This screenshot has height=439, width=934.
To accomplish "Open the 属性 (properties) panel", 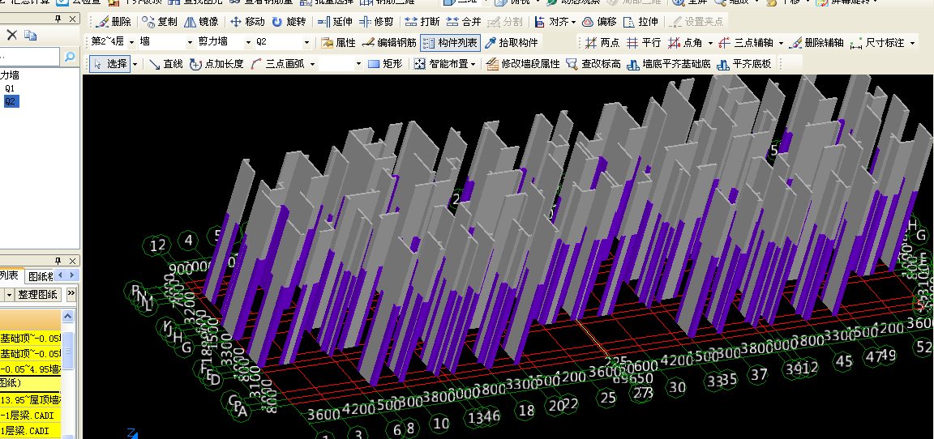I will tap(338, 43).
